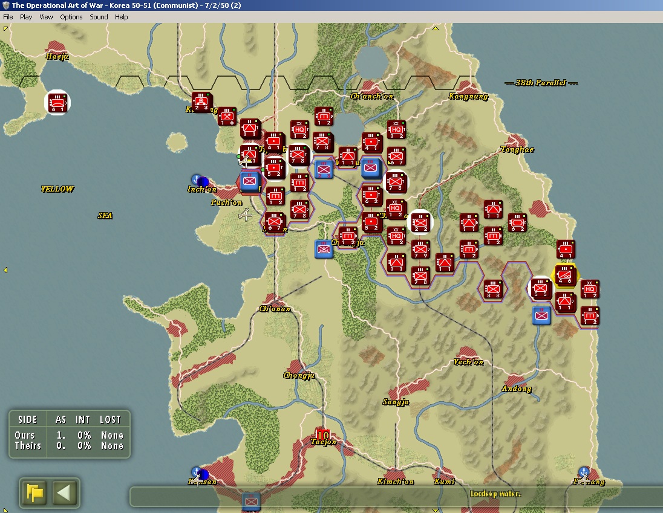Select the infantry unit marked 8 8

pos(493,289)
